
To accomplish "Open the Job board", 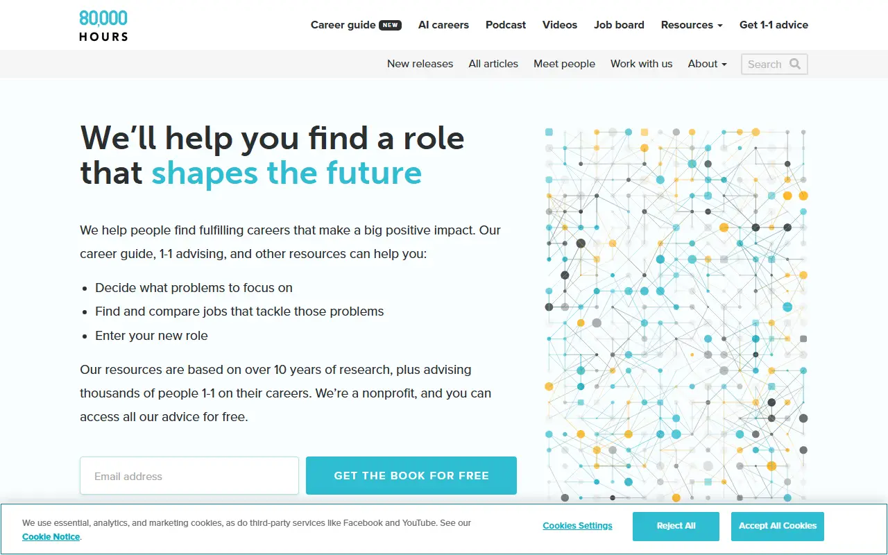I will 619,25.
